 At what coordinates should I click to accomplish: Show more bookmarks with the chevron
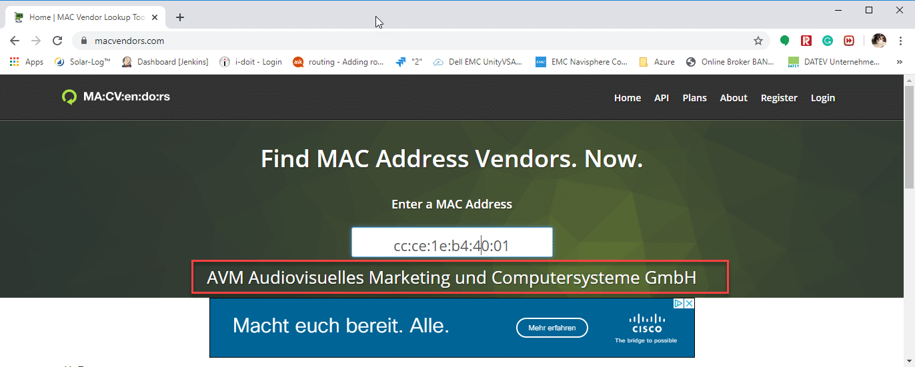(x=900, y=62)
